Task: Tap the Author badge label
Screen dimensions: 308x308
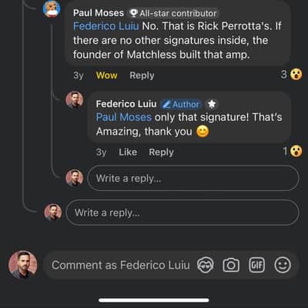Action: coord(182,104)
